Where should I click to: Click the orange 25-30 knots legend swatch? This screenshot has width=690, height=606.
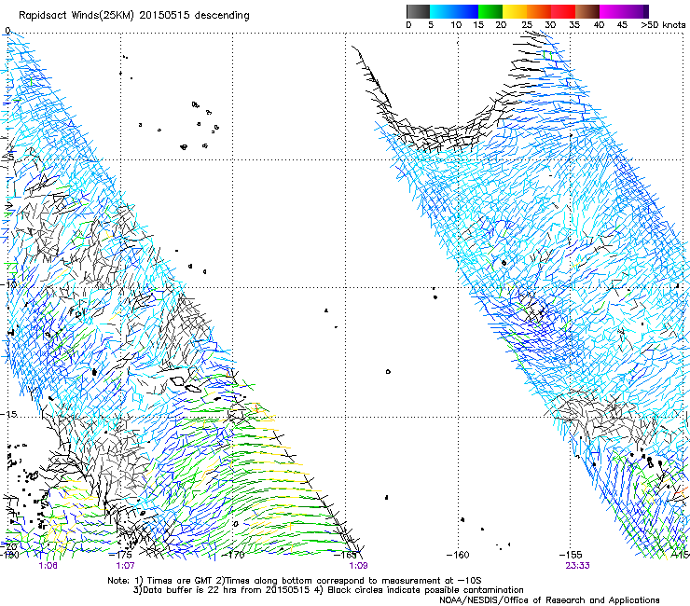pyautogui.click(x=539, y=11)
